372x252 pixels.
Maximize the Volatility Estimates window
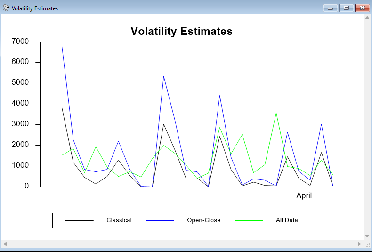pyautogui.click(x=346, y=8)
